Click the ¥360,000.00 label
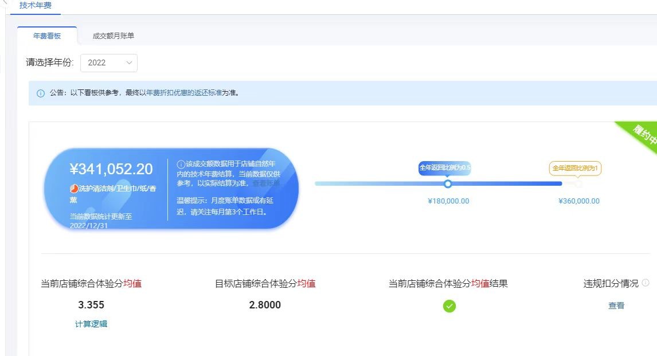This screenshot has height=356, width=657. point(579,201)
